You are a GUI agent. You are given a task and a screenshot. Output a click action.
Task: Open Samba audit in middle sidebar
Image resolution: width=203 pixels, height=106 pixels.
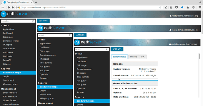[x=45, y=95]
